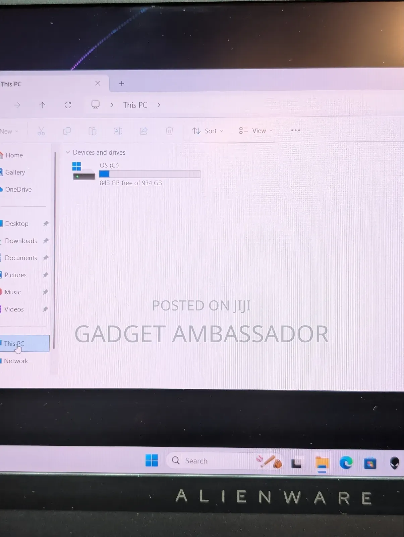The height and width of the screenshot is (537, 404).
Task: Open the three-dots See more menu
Action: [295, 130]
